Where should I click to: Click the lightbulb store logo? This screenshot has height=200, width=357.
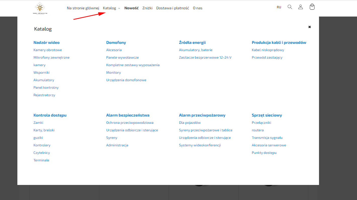click(x=40, y=8)
